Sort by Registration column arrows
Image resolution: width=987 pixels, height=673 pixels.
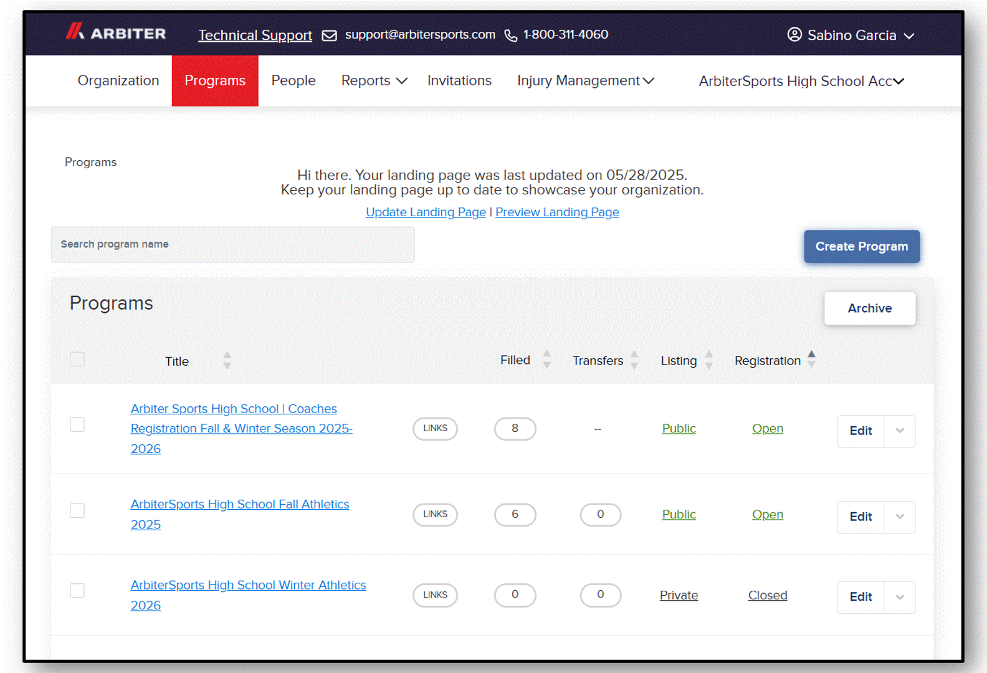pos(811,359)
